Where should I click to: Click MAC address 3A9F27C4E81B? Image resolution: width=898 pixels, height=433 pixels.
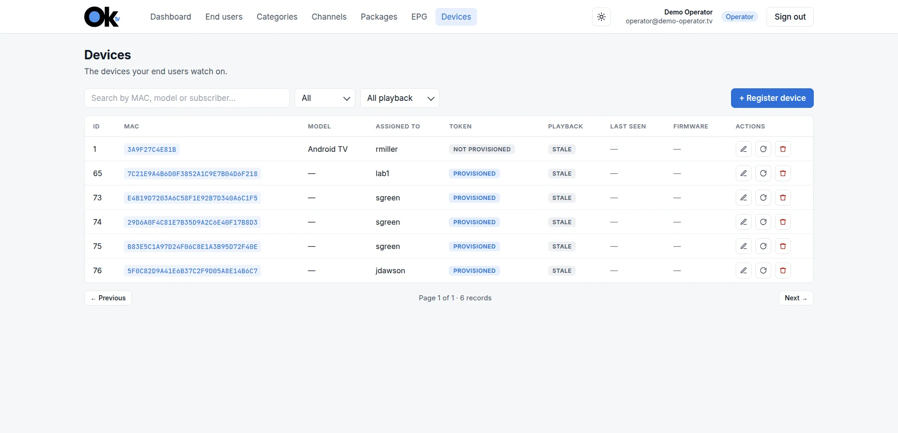coord(152,149)
